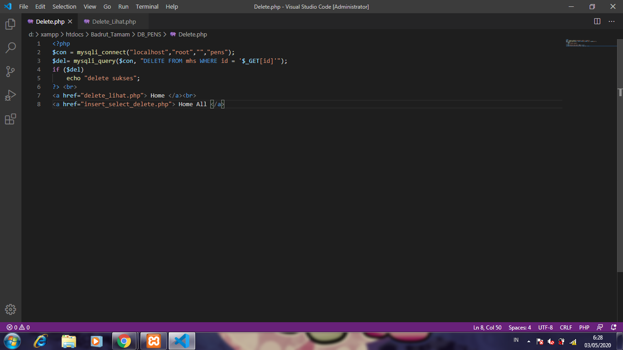
Task: Change the CRLF end-of-line sequence
Action: click(566, 327)
